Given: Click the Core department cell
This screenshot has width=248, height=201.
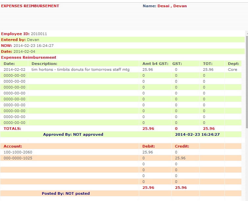Looking at the screenshot, I should point(232,70).
